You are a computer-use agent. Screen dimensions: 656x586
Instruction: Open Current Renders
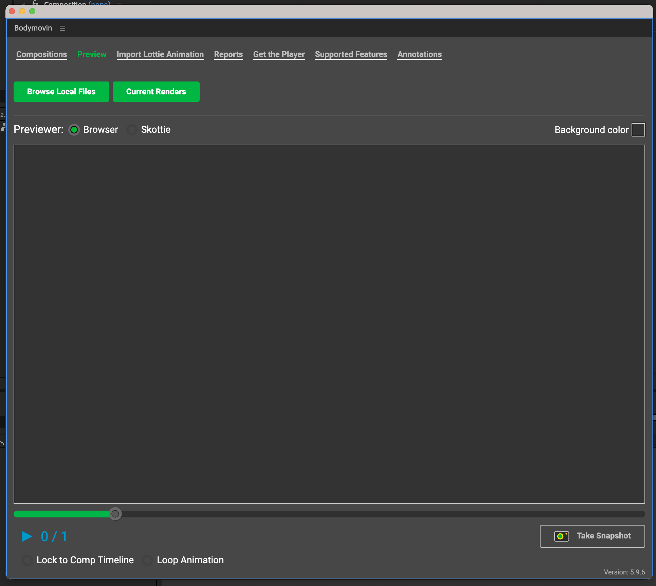click(156, 91)
